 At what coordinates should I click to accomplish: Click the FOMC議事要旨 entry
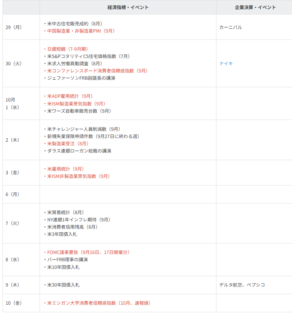click(88, 252)
